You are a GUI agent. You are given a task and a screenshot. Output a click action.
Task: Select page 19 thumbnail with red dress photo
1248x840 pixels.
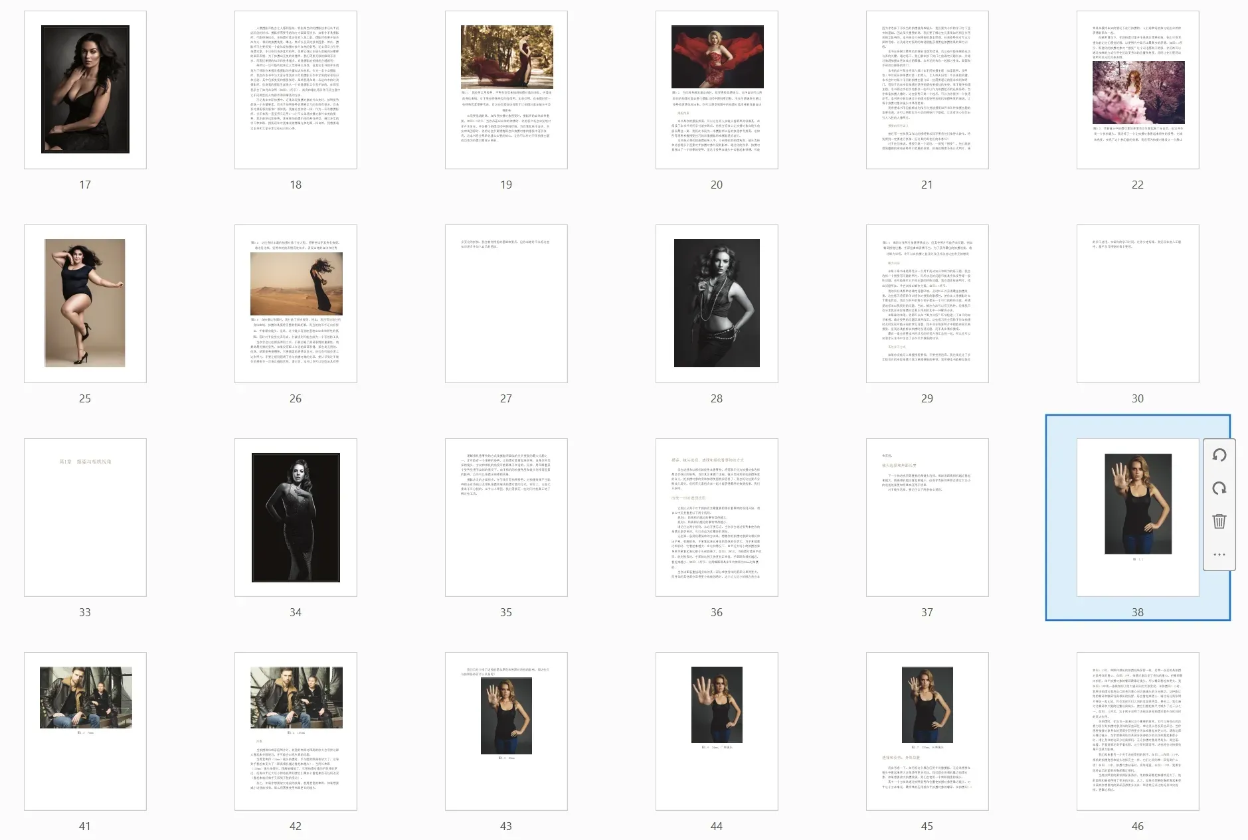point(506,90)
